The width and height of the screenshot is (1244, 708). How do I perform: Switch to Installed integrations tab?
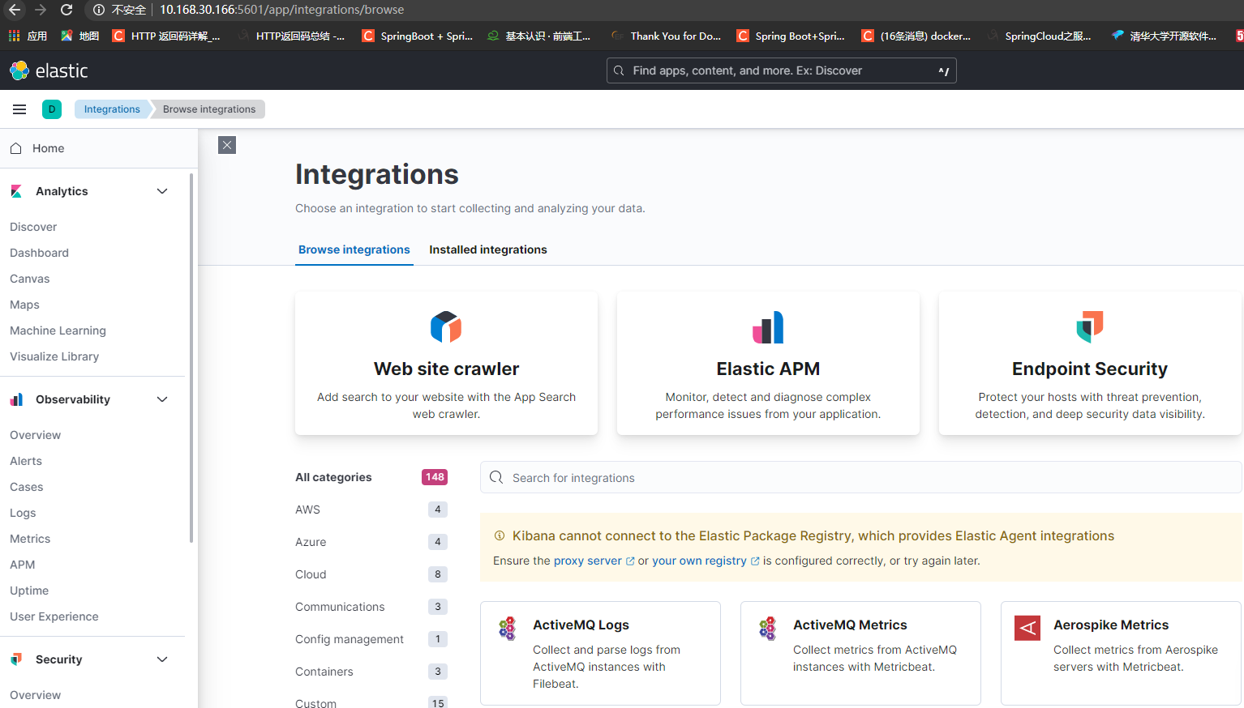point(488,250)
